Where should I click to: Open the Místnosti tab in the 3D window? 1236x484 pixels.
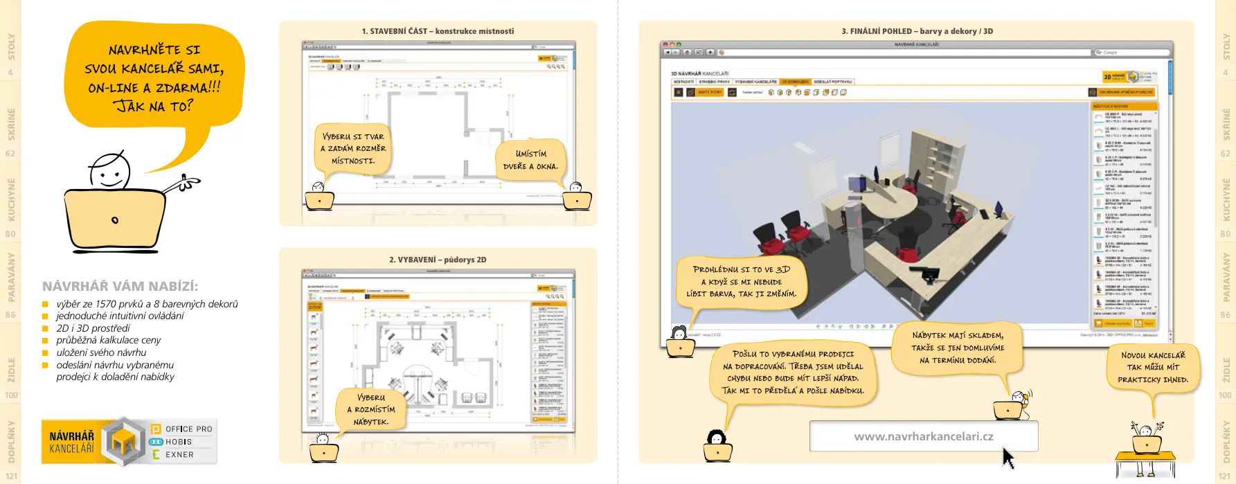tap(683, 82)
